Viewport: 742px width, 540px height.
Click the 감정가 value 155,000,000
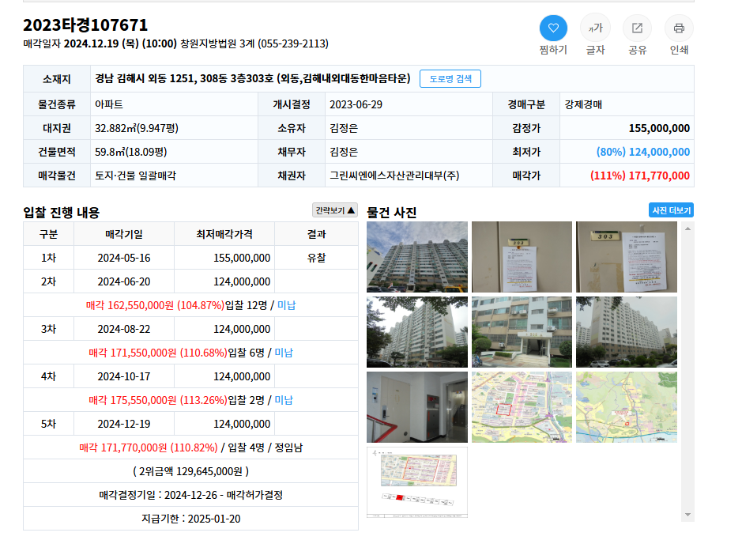pos(659,128)
